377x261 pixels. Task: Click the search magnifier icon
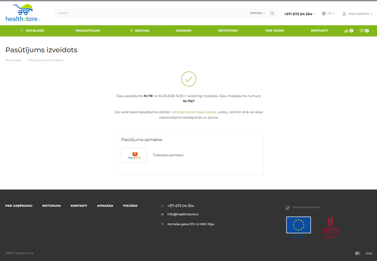pyautogui.click(x=272, y=13)
